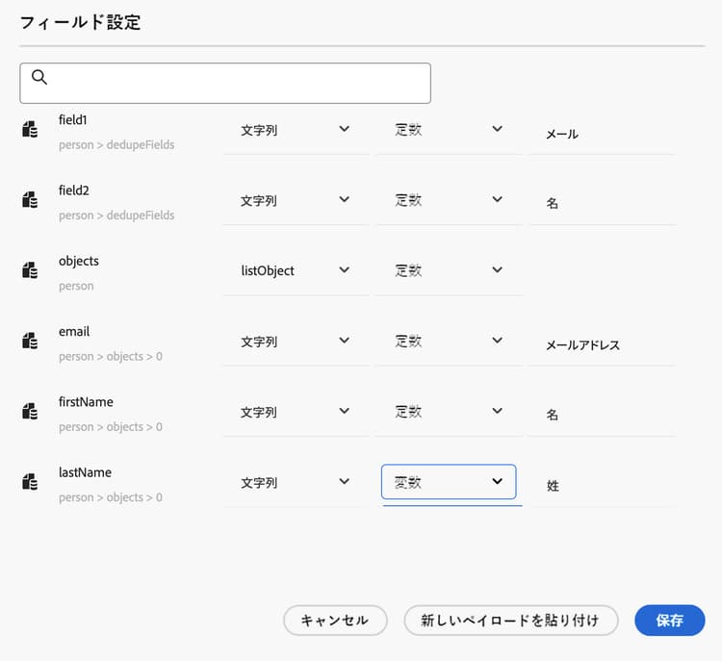This screenshot has height=661, width=722.
Task: Click the field2 row data icon
Action: point(30,200)
